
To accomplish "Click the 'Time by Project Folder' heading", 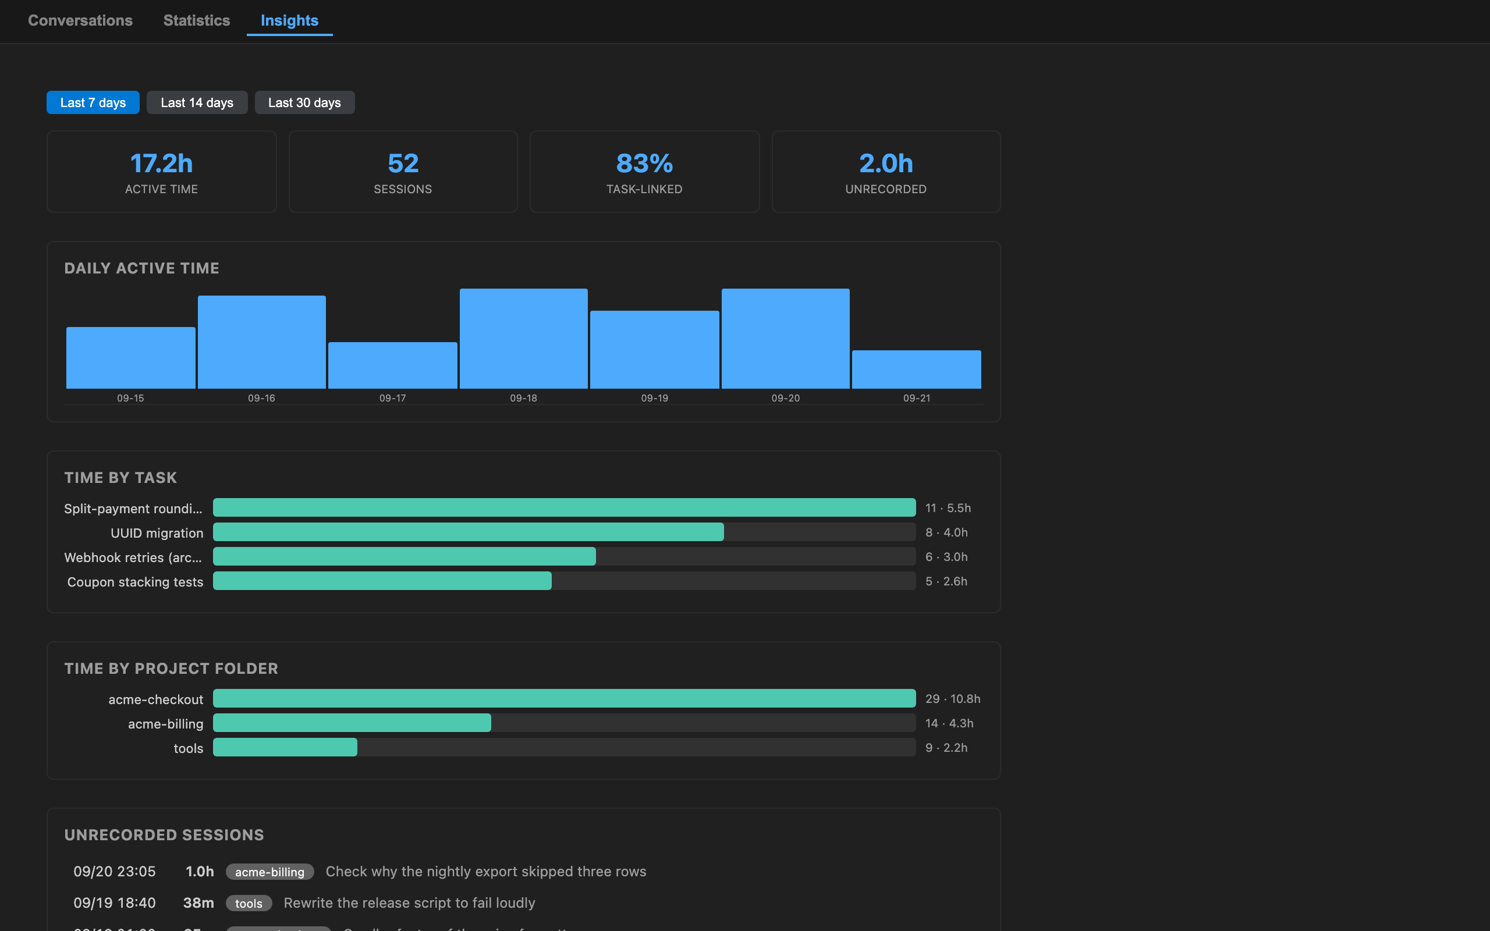I will [171, 668].
